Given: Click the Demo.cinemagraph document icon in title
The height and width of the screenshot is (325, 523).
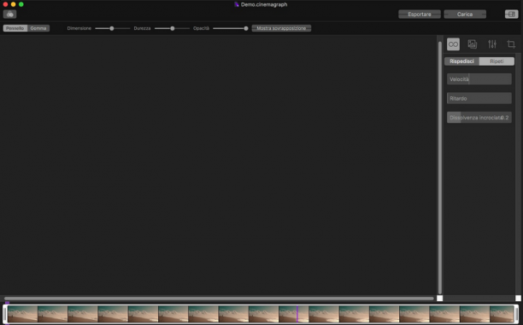Looking at the screenshot, I should (237, 4).
